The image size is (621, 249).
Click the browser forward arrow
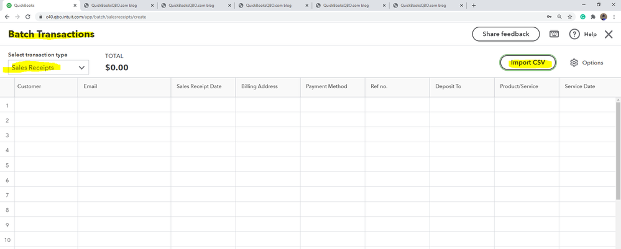[17, 17]
